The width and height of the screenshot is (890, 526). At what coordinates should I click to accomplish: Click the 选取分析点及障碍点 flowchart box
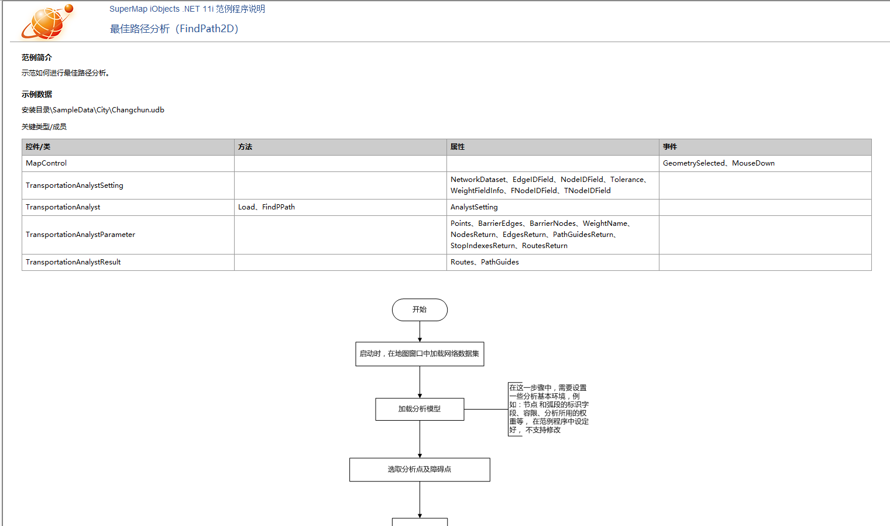point(420,469)
